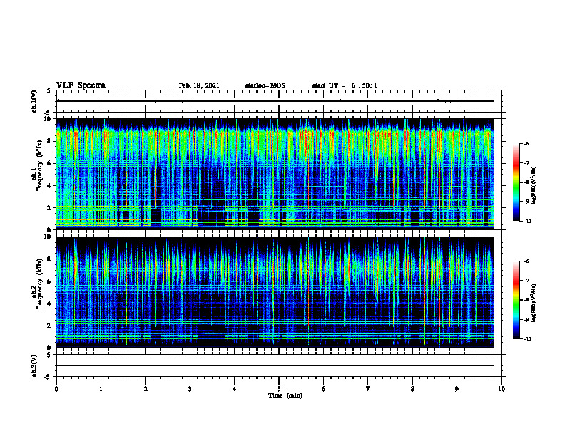Click time-axis tick label "7"

point(368,389)
